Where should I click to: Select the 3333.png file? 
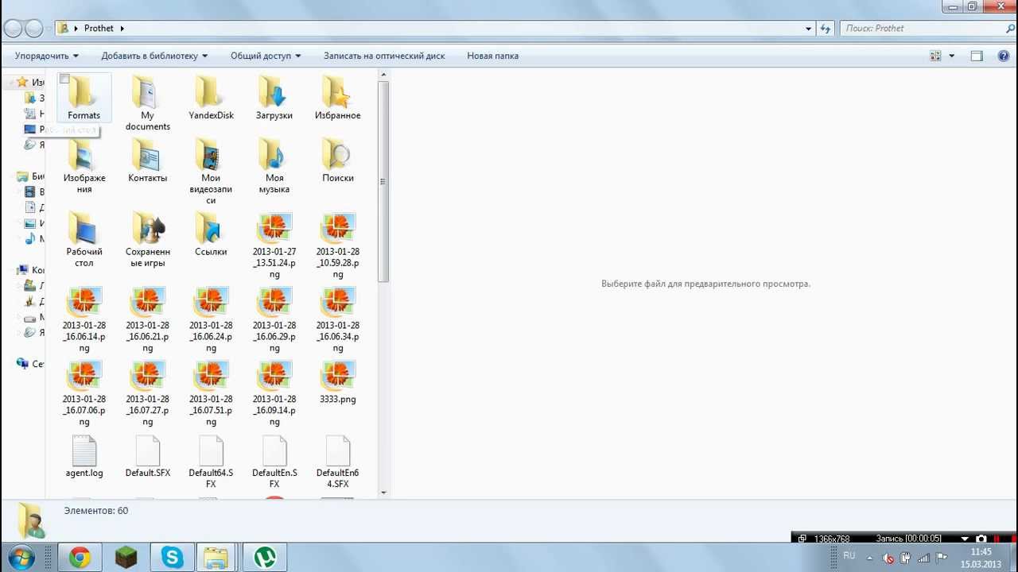338,381
